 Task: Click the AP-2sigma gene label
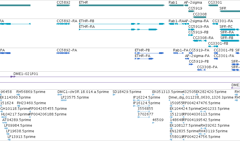tap(193, 3)
